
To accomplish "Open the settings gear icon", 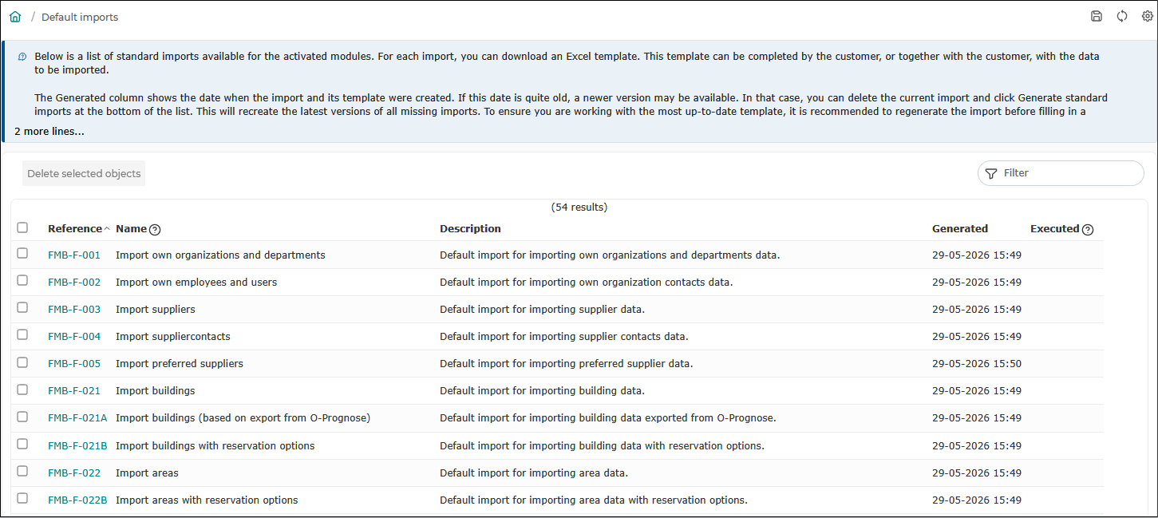I will [1148, 17].
